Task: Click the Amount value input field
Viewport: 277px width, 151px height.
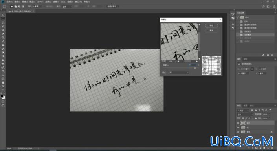Action: click(192, 65)
